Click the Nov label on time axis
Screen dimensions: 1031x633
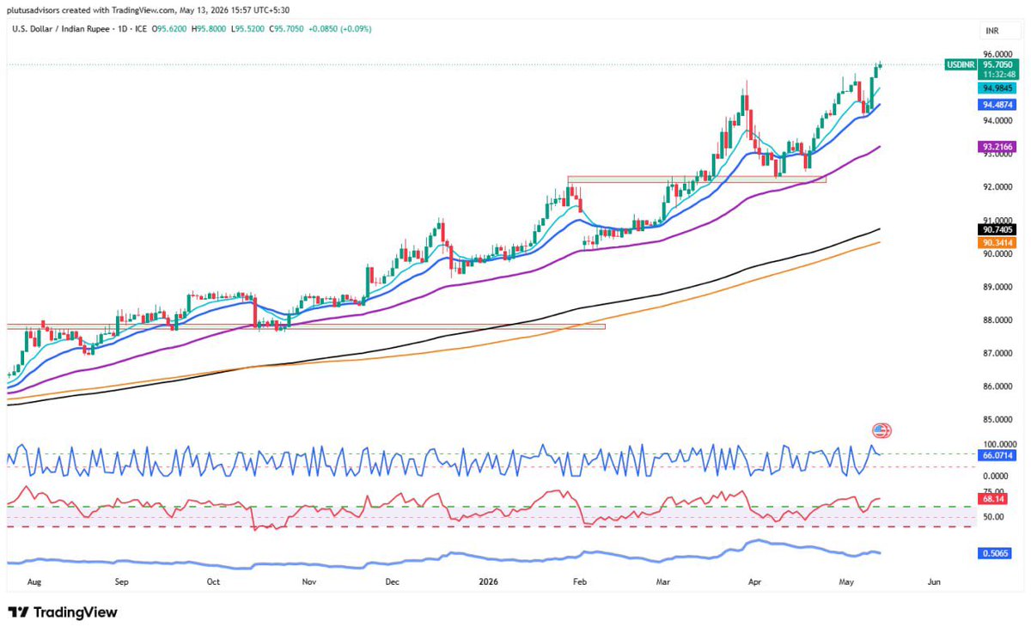pos(309,581)
